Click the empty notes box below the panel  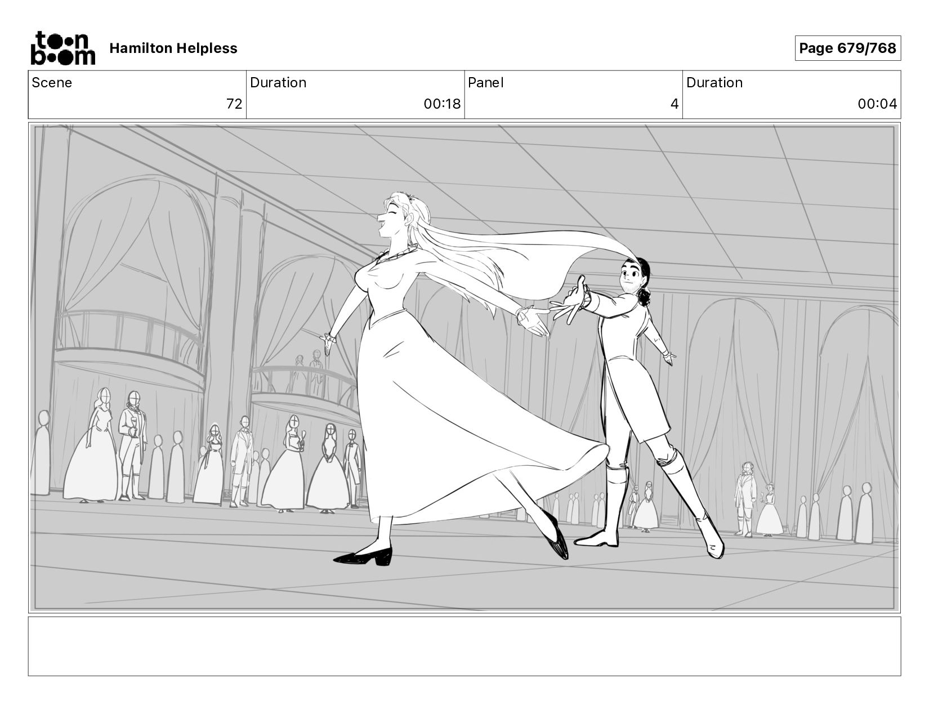pyautogui.click(x=464, y=646)
